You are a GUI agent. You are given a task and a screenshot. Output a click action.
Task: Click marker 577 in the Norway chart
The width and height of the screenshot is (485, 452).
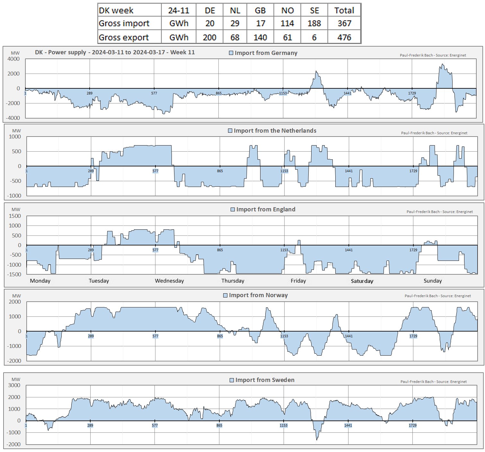[x=155, y=336]
